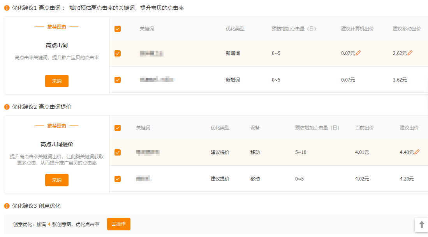428x237 pixels.
Task: Edit the 0.07元 computer bid with pencil icon
Action: (x=358, y=53)
